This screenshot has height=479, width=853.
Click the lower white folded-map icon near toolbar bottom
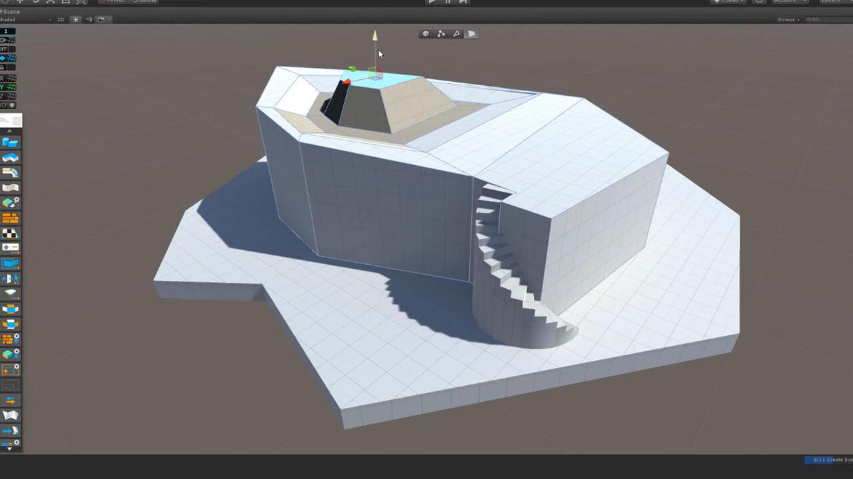[11, 415]
